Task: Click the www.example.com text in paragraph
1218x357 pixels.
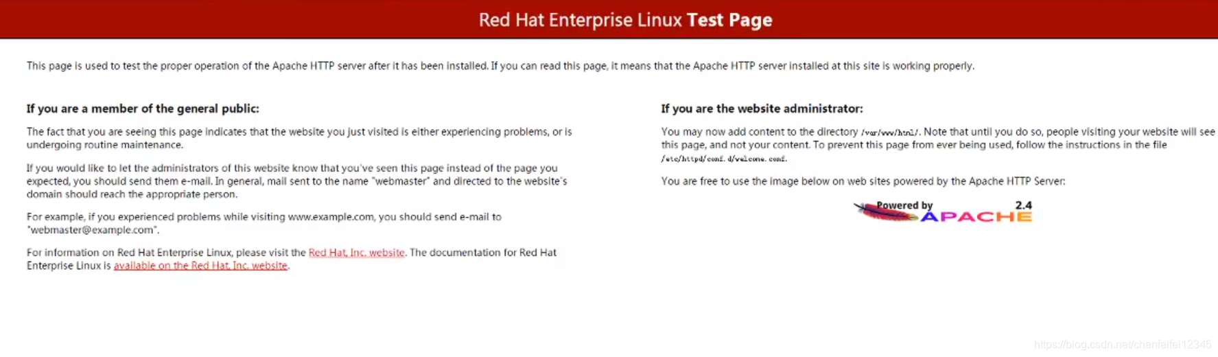Action: tap(331, 217)
